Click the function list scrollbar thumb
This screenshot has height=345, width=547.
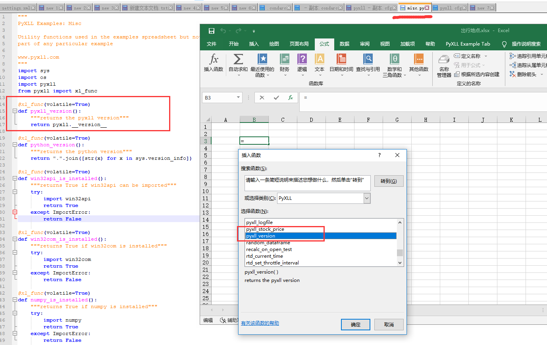click(400, 253)
